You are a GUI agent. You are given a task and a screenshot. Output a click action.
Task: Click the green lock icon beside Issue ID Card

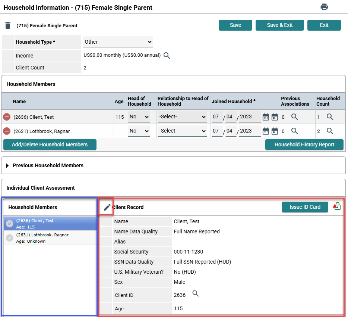tap(337, 206)
